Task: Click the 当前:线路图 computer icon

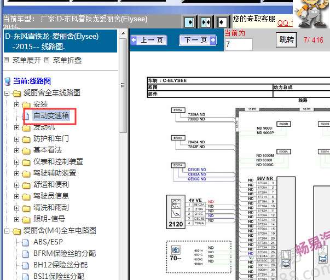Action: point(8,81)
